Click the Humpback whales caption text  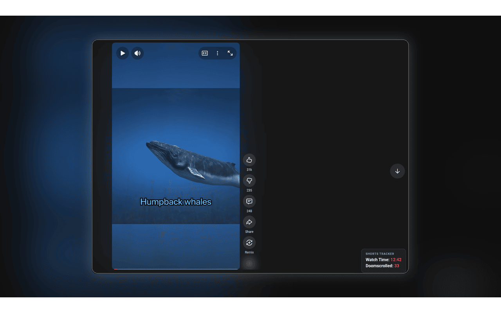176,202
